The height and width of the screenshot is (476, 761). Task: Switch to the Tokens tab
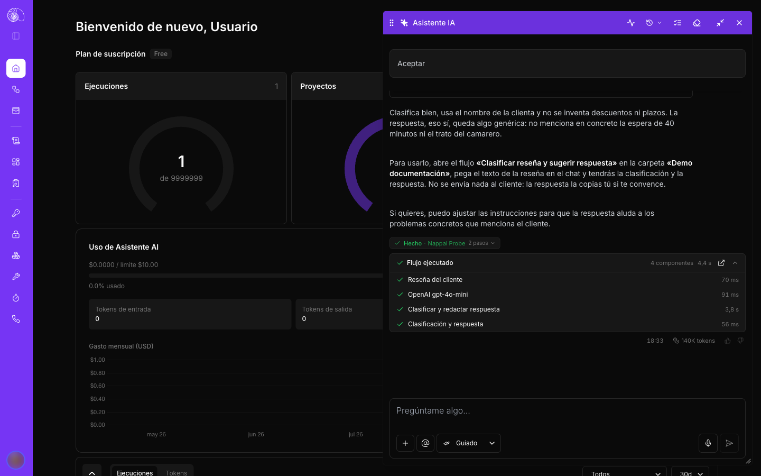click(176, 472)
